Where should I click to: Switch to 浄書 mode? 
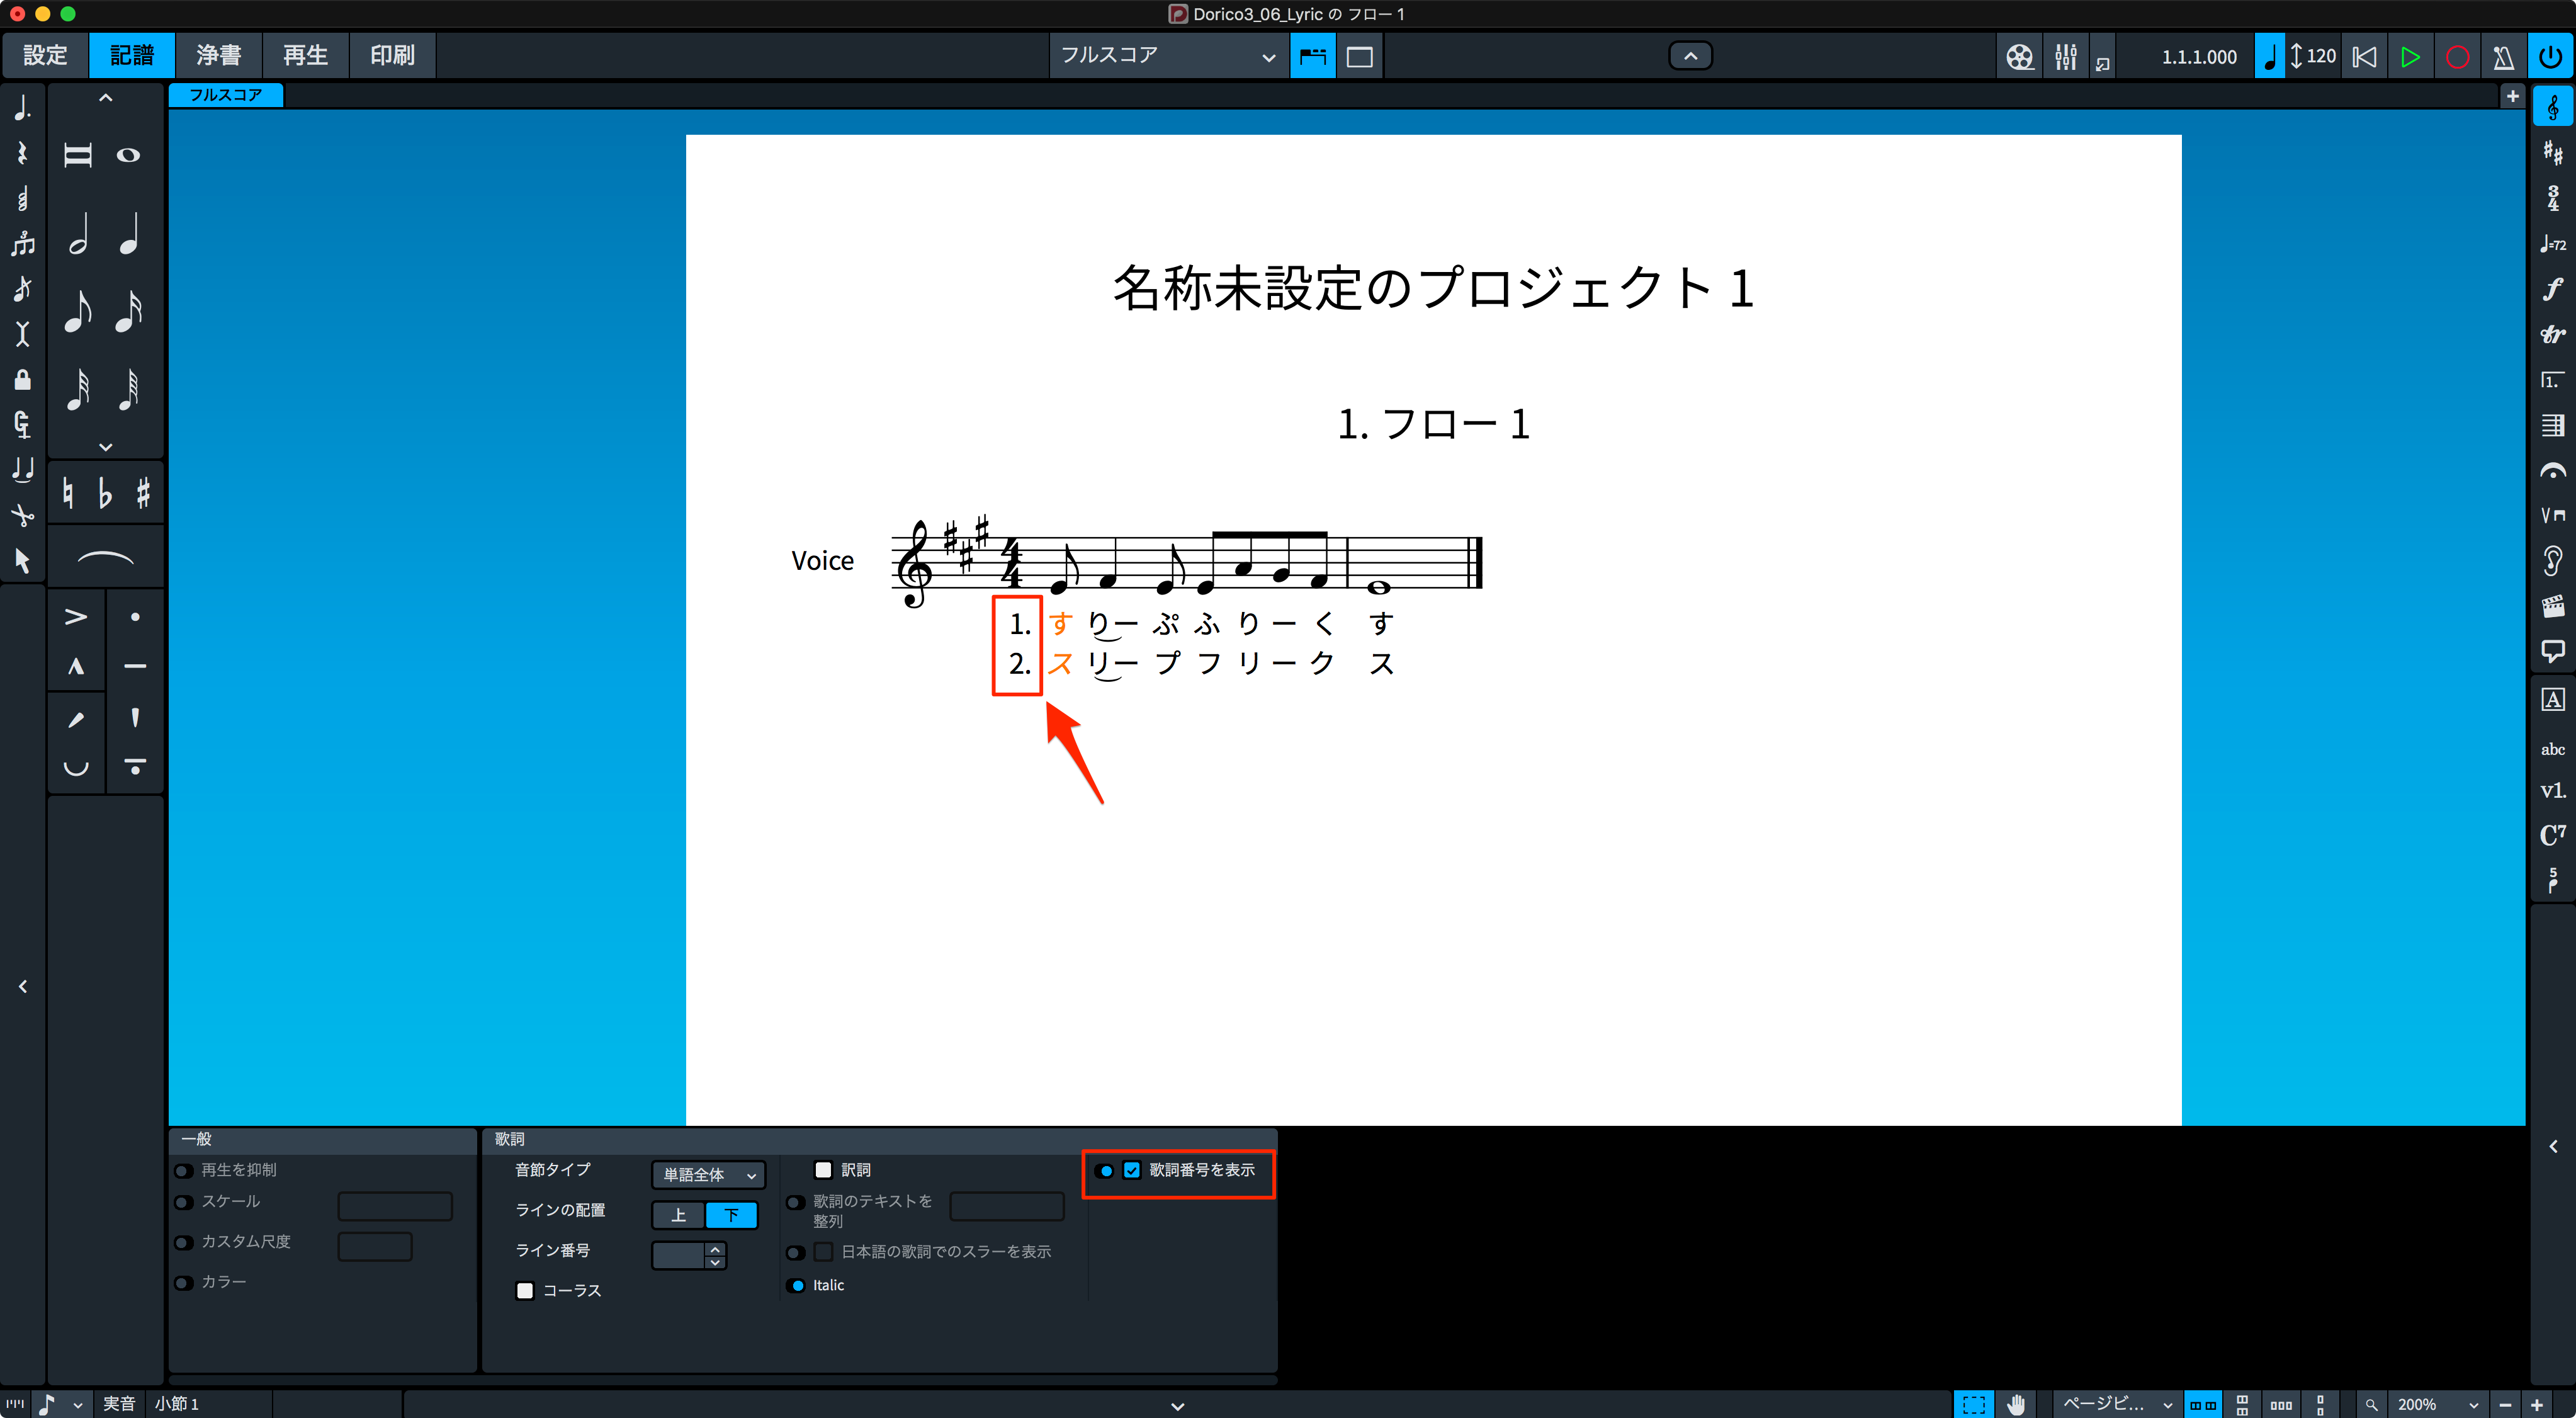tap(218, 56)
